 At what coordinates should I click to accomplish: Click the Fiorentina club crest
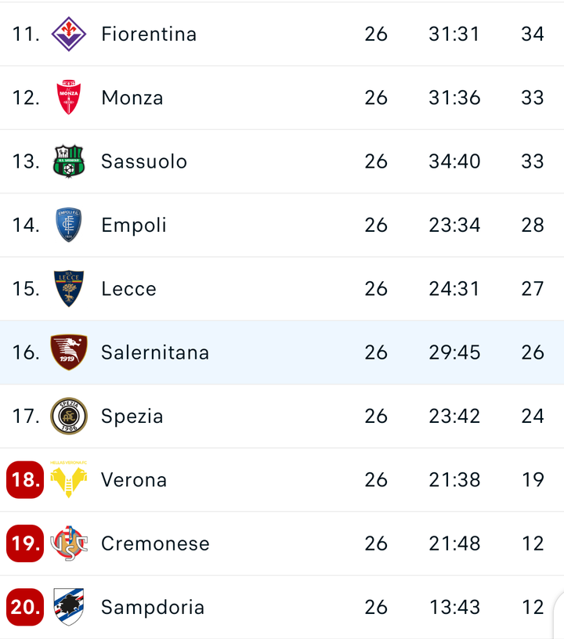tap(68, 34)
